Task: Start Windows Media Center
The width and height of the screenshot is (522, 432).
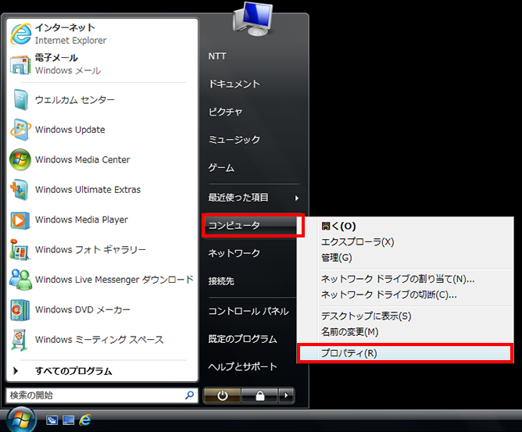Action: pos(82,159)
